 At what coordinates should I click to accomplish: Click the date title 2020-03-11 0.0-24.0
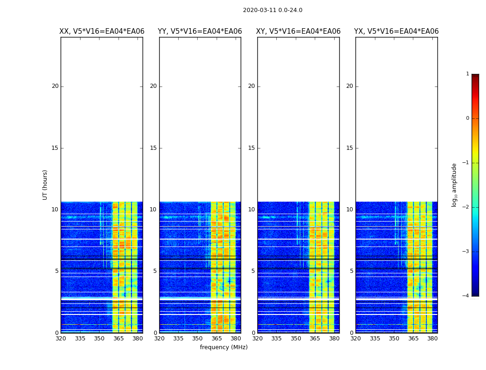[272, 10]
